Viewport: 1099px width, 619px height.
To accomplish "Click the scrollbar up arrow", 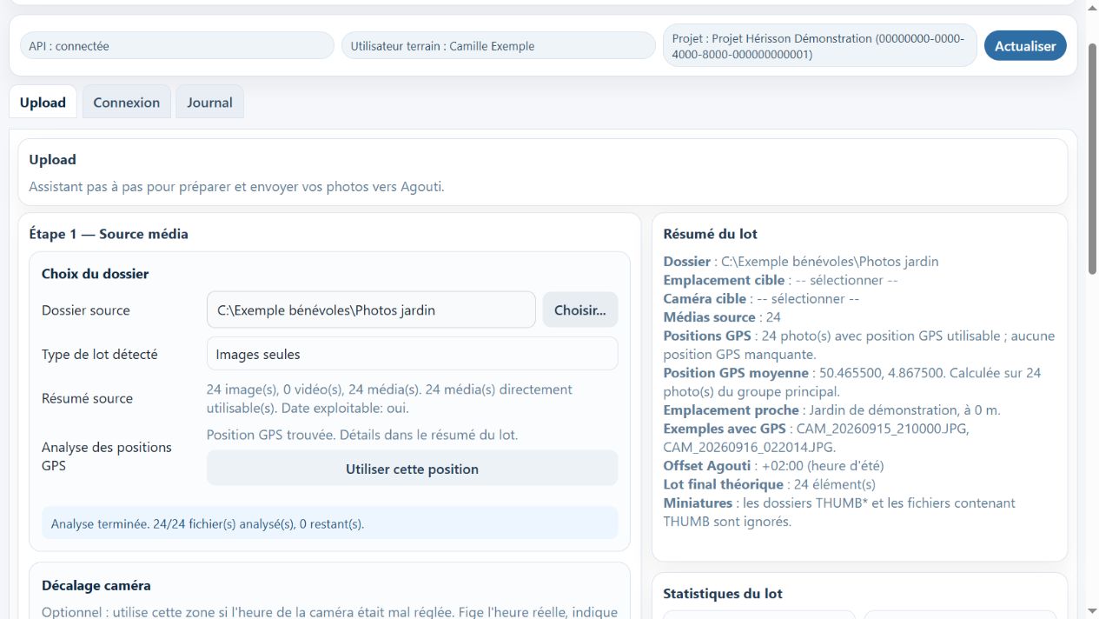I will (x=1092, y=7).
